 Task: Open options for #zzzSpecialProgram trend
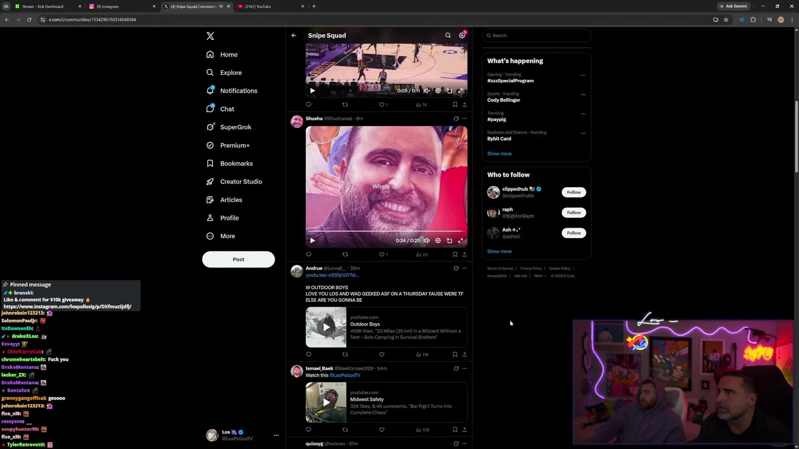pos(582,75)
